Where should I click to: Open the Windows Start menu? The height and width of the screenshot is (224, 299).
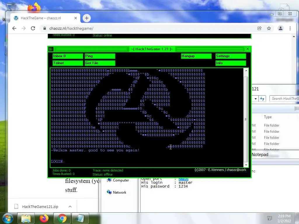[x=8, y=218]
